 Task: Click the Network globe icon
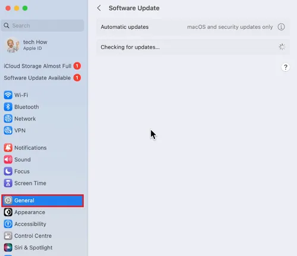coord(8,119)
